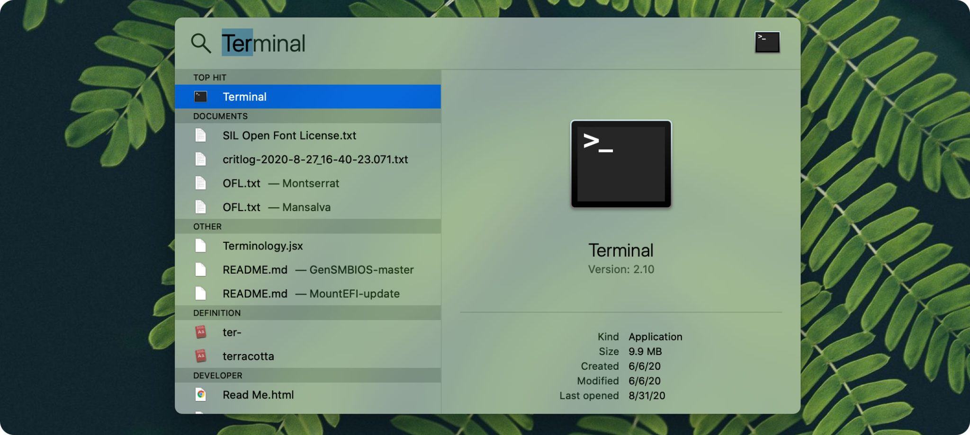Select README.md from GenSMBIOS-master

(x=308, y=269)
